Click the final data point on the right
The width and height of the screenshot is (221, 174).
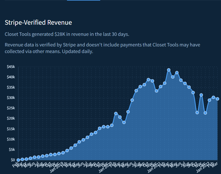pos(218,99)
